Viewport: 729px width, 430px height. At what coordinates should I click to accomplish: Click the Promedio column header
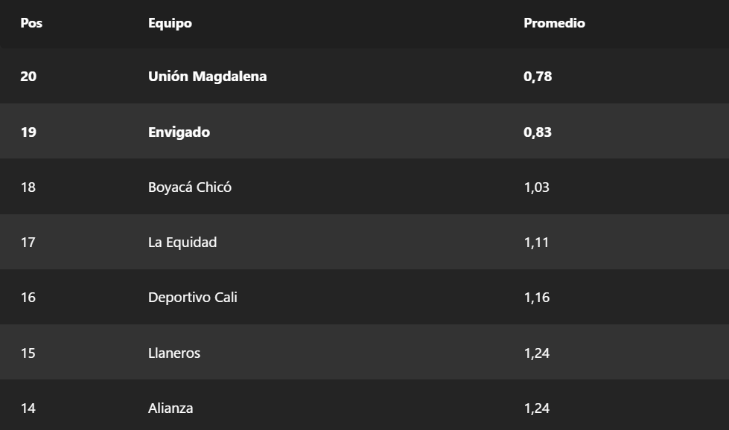pos(554,23)
